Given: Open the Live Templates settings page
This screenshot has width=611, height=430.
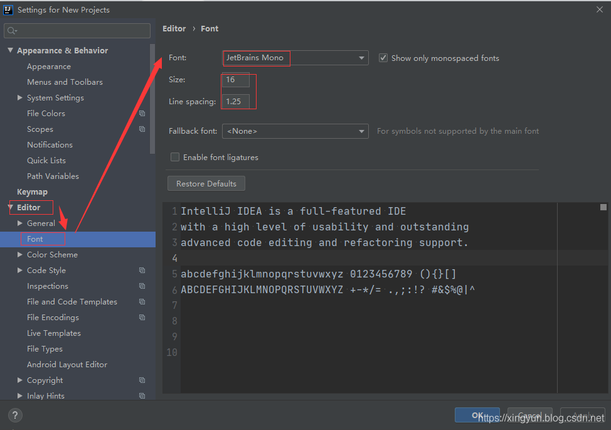Looking at the screenshot, I should (53, 333).
